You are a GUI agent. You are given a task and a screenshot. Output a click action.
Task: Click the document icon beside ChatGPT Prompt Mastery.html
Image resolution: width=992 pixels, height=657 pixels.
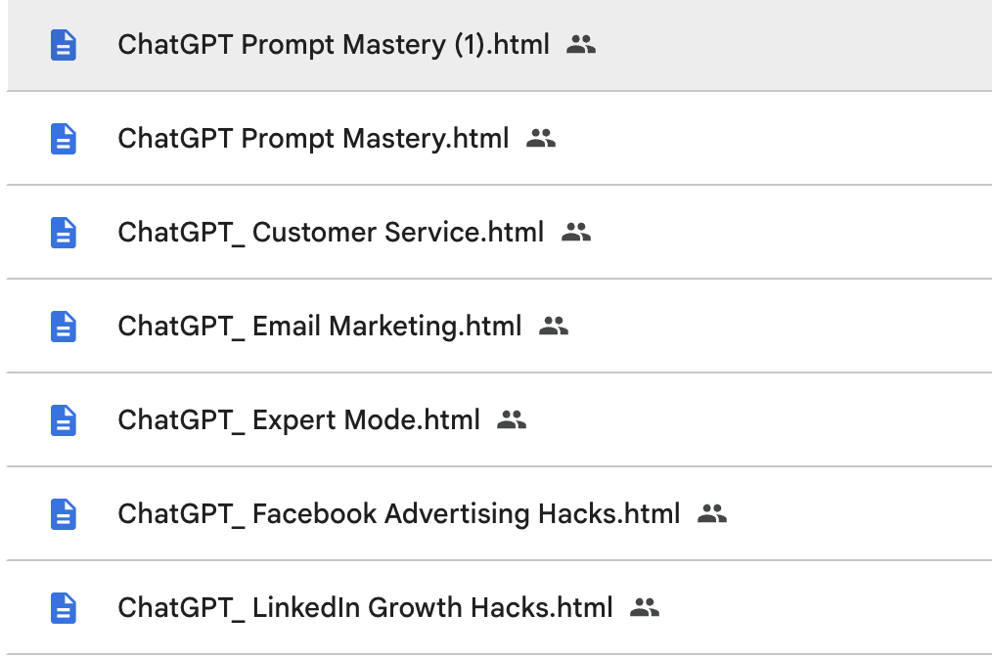[64, 139]
